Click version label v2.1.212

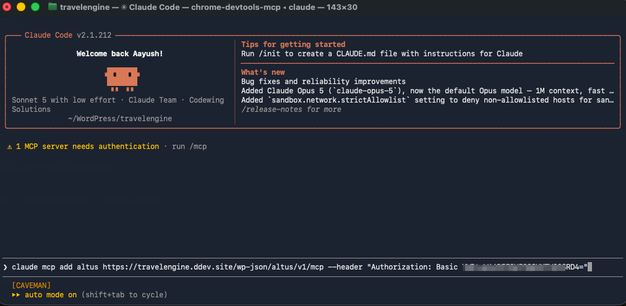pyautogui.click(x=94, y=35)
